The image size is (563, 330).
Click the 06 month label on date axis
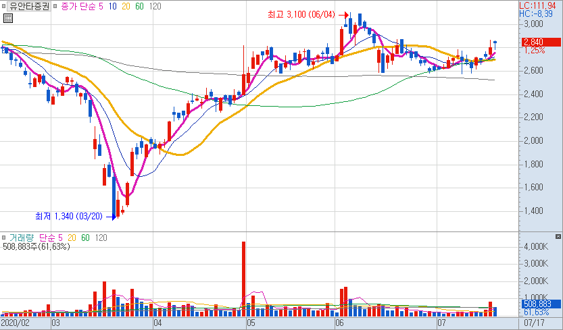[339, 323]
